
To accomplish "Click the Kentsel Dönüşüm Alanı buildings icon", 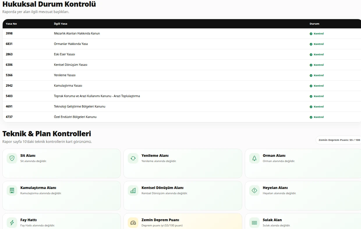I will (x=133, y=190).
